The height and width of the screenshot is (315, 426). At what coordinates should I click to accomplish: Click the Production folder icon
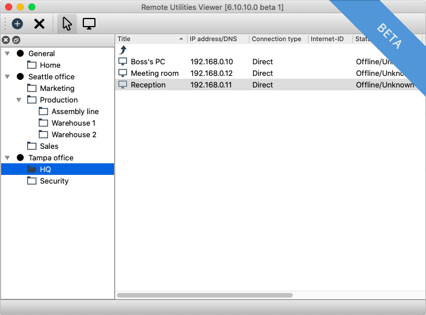tap(32, 100)
